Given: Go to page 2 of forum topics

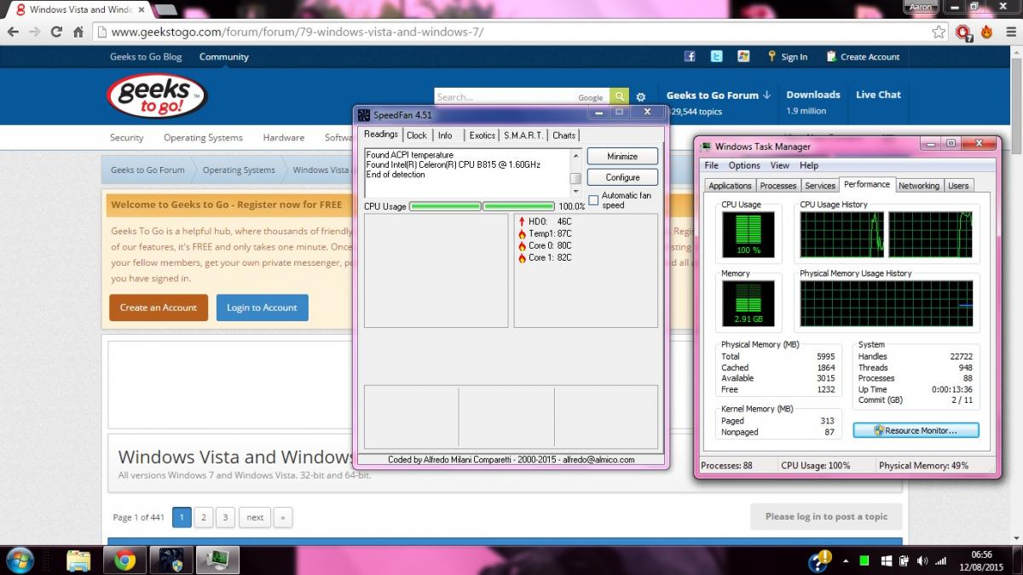Looking at the screenshot, I should (x=203, y=517).
